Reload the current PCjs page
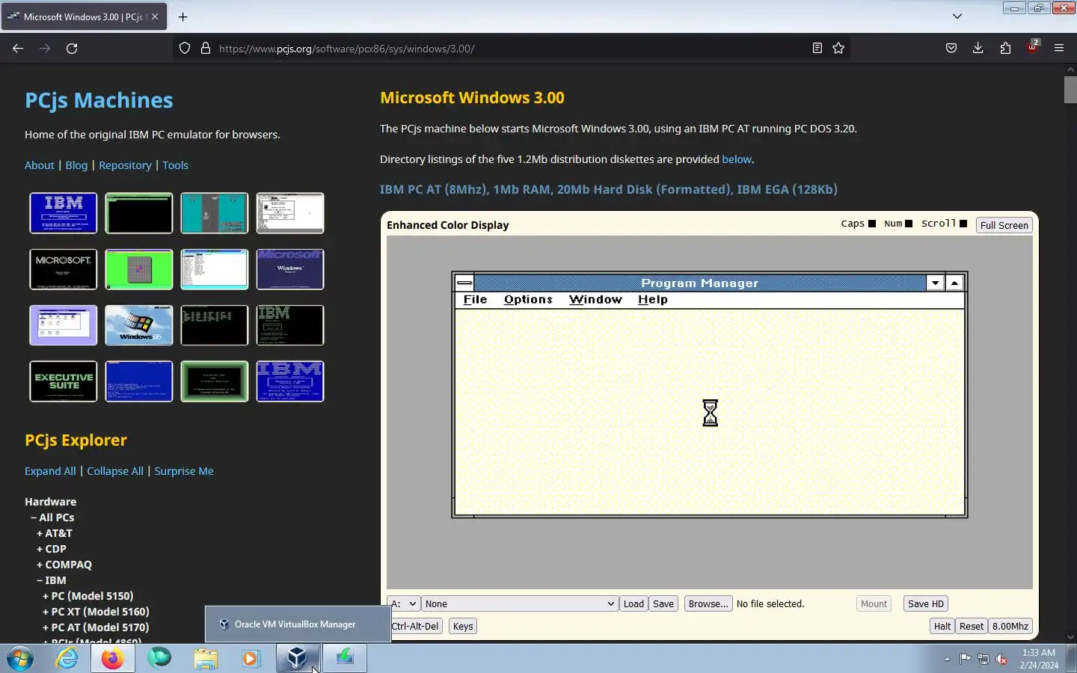The image size is (1077, 673). tap(72, 49)
